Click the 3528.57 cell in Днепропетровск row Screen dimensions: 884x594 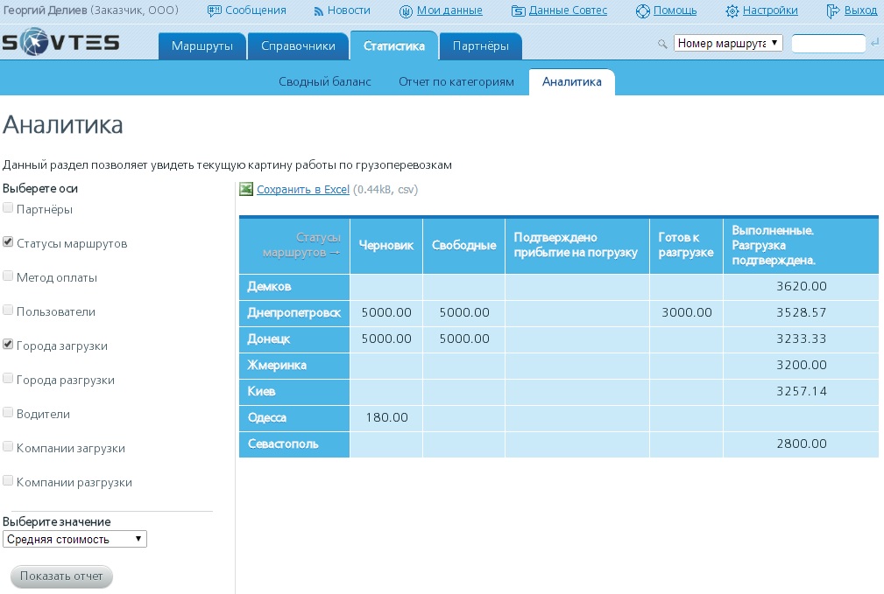tap(801, 312)
